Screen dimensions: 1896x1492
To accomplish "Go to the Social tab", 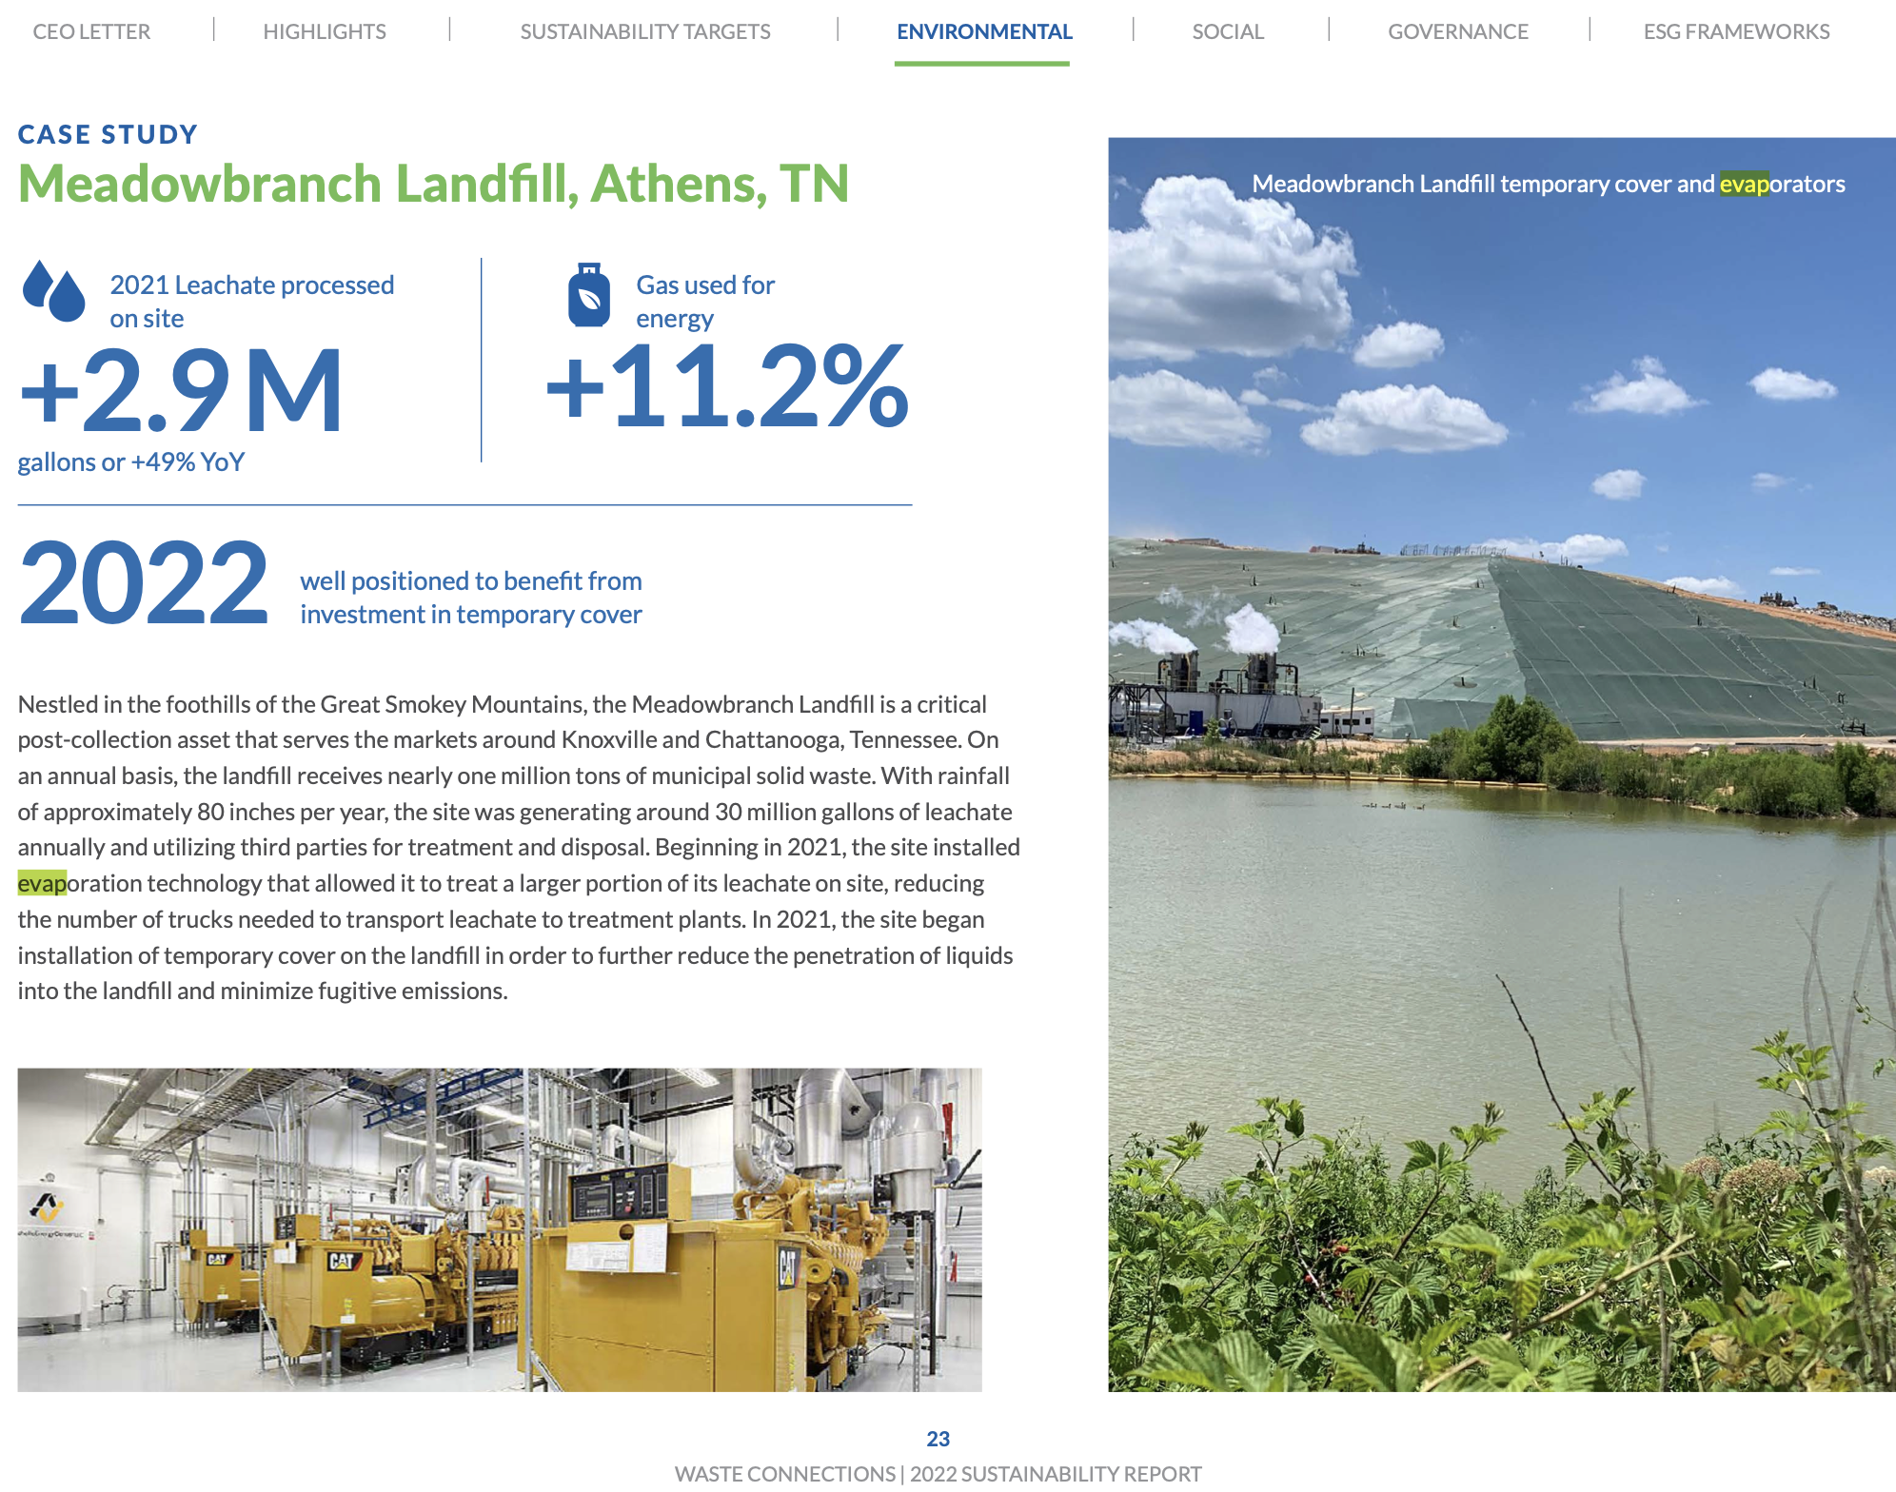I will (x=1227, y=31).
